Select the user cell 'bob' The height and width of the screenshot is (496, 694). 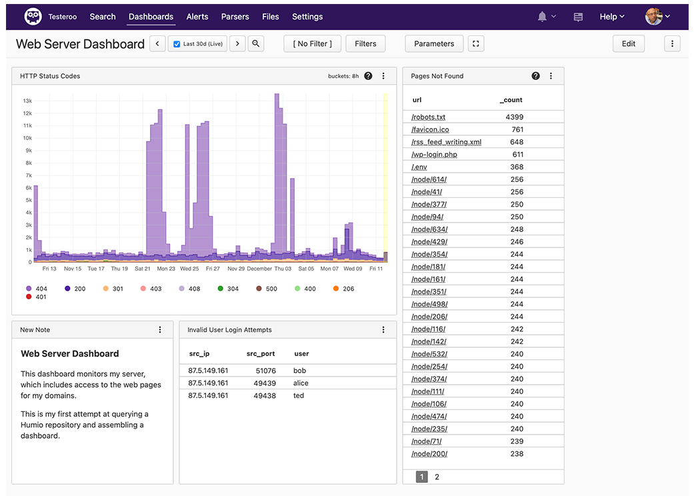[x=299, y=371]
